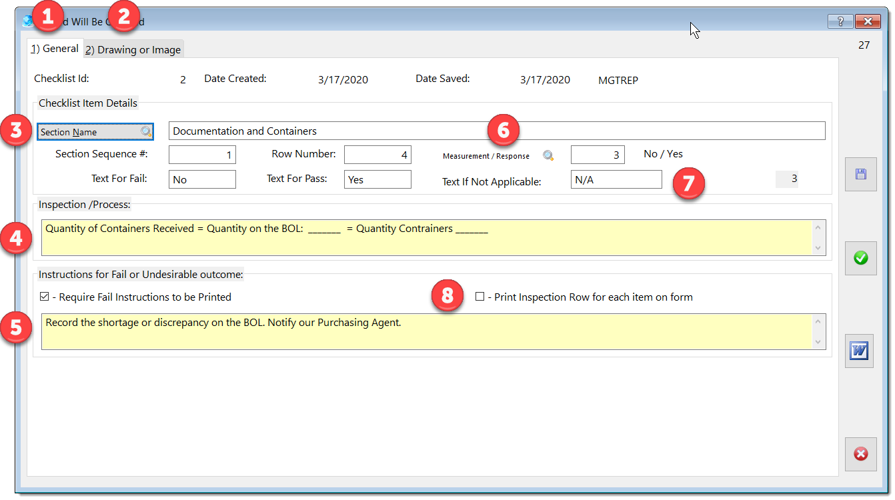This screenshot has height=500, width=895.
Task: Click the Text If Not Applicable field
Action: [616, 180]
